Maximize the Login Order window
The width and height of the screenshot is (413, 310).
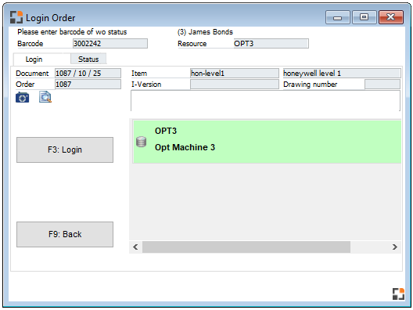[365, 17]
